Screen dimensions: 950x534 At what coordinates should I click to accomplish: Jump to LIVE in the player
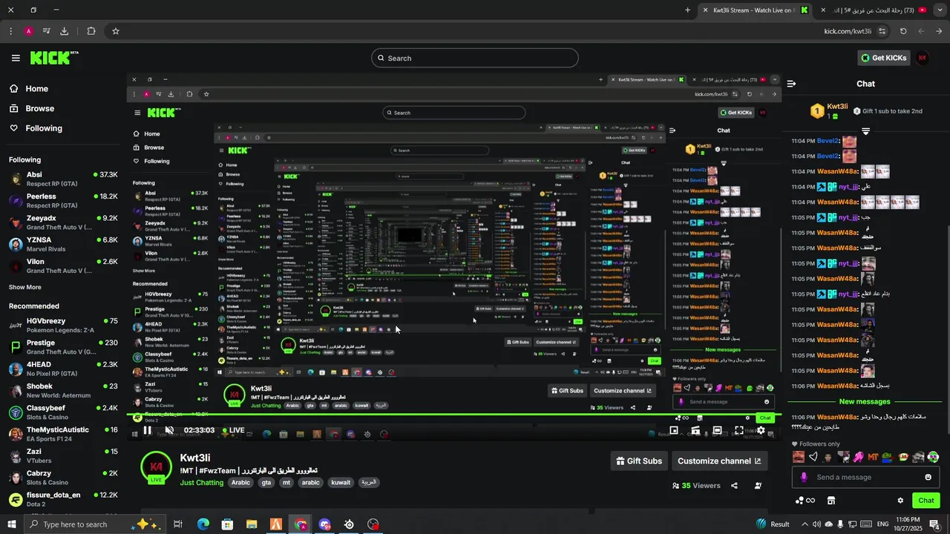tap(233, 430)
